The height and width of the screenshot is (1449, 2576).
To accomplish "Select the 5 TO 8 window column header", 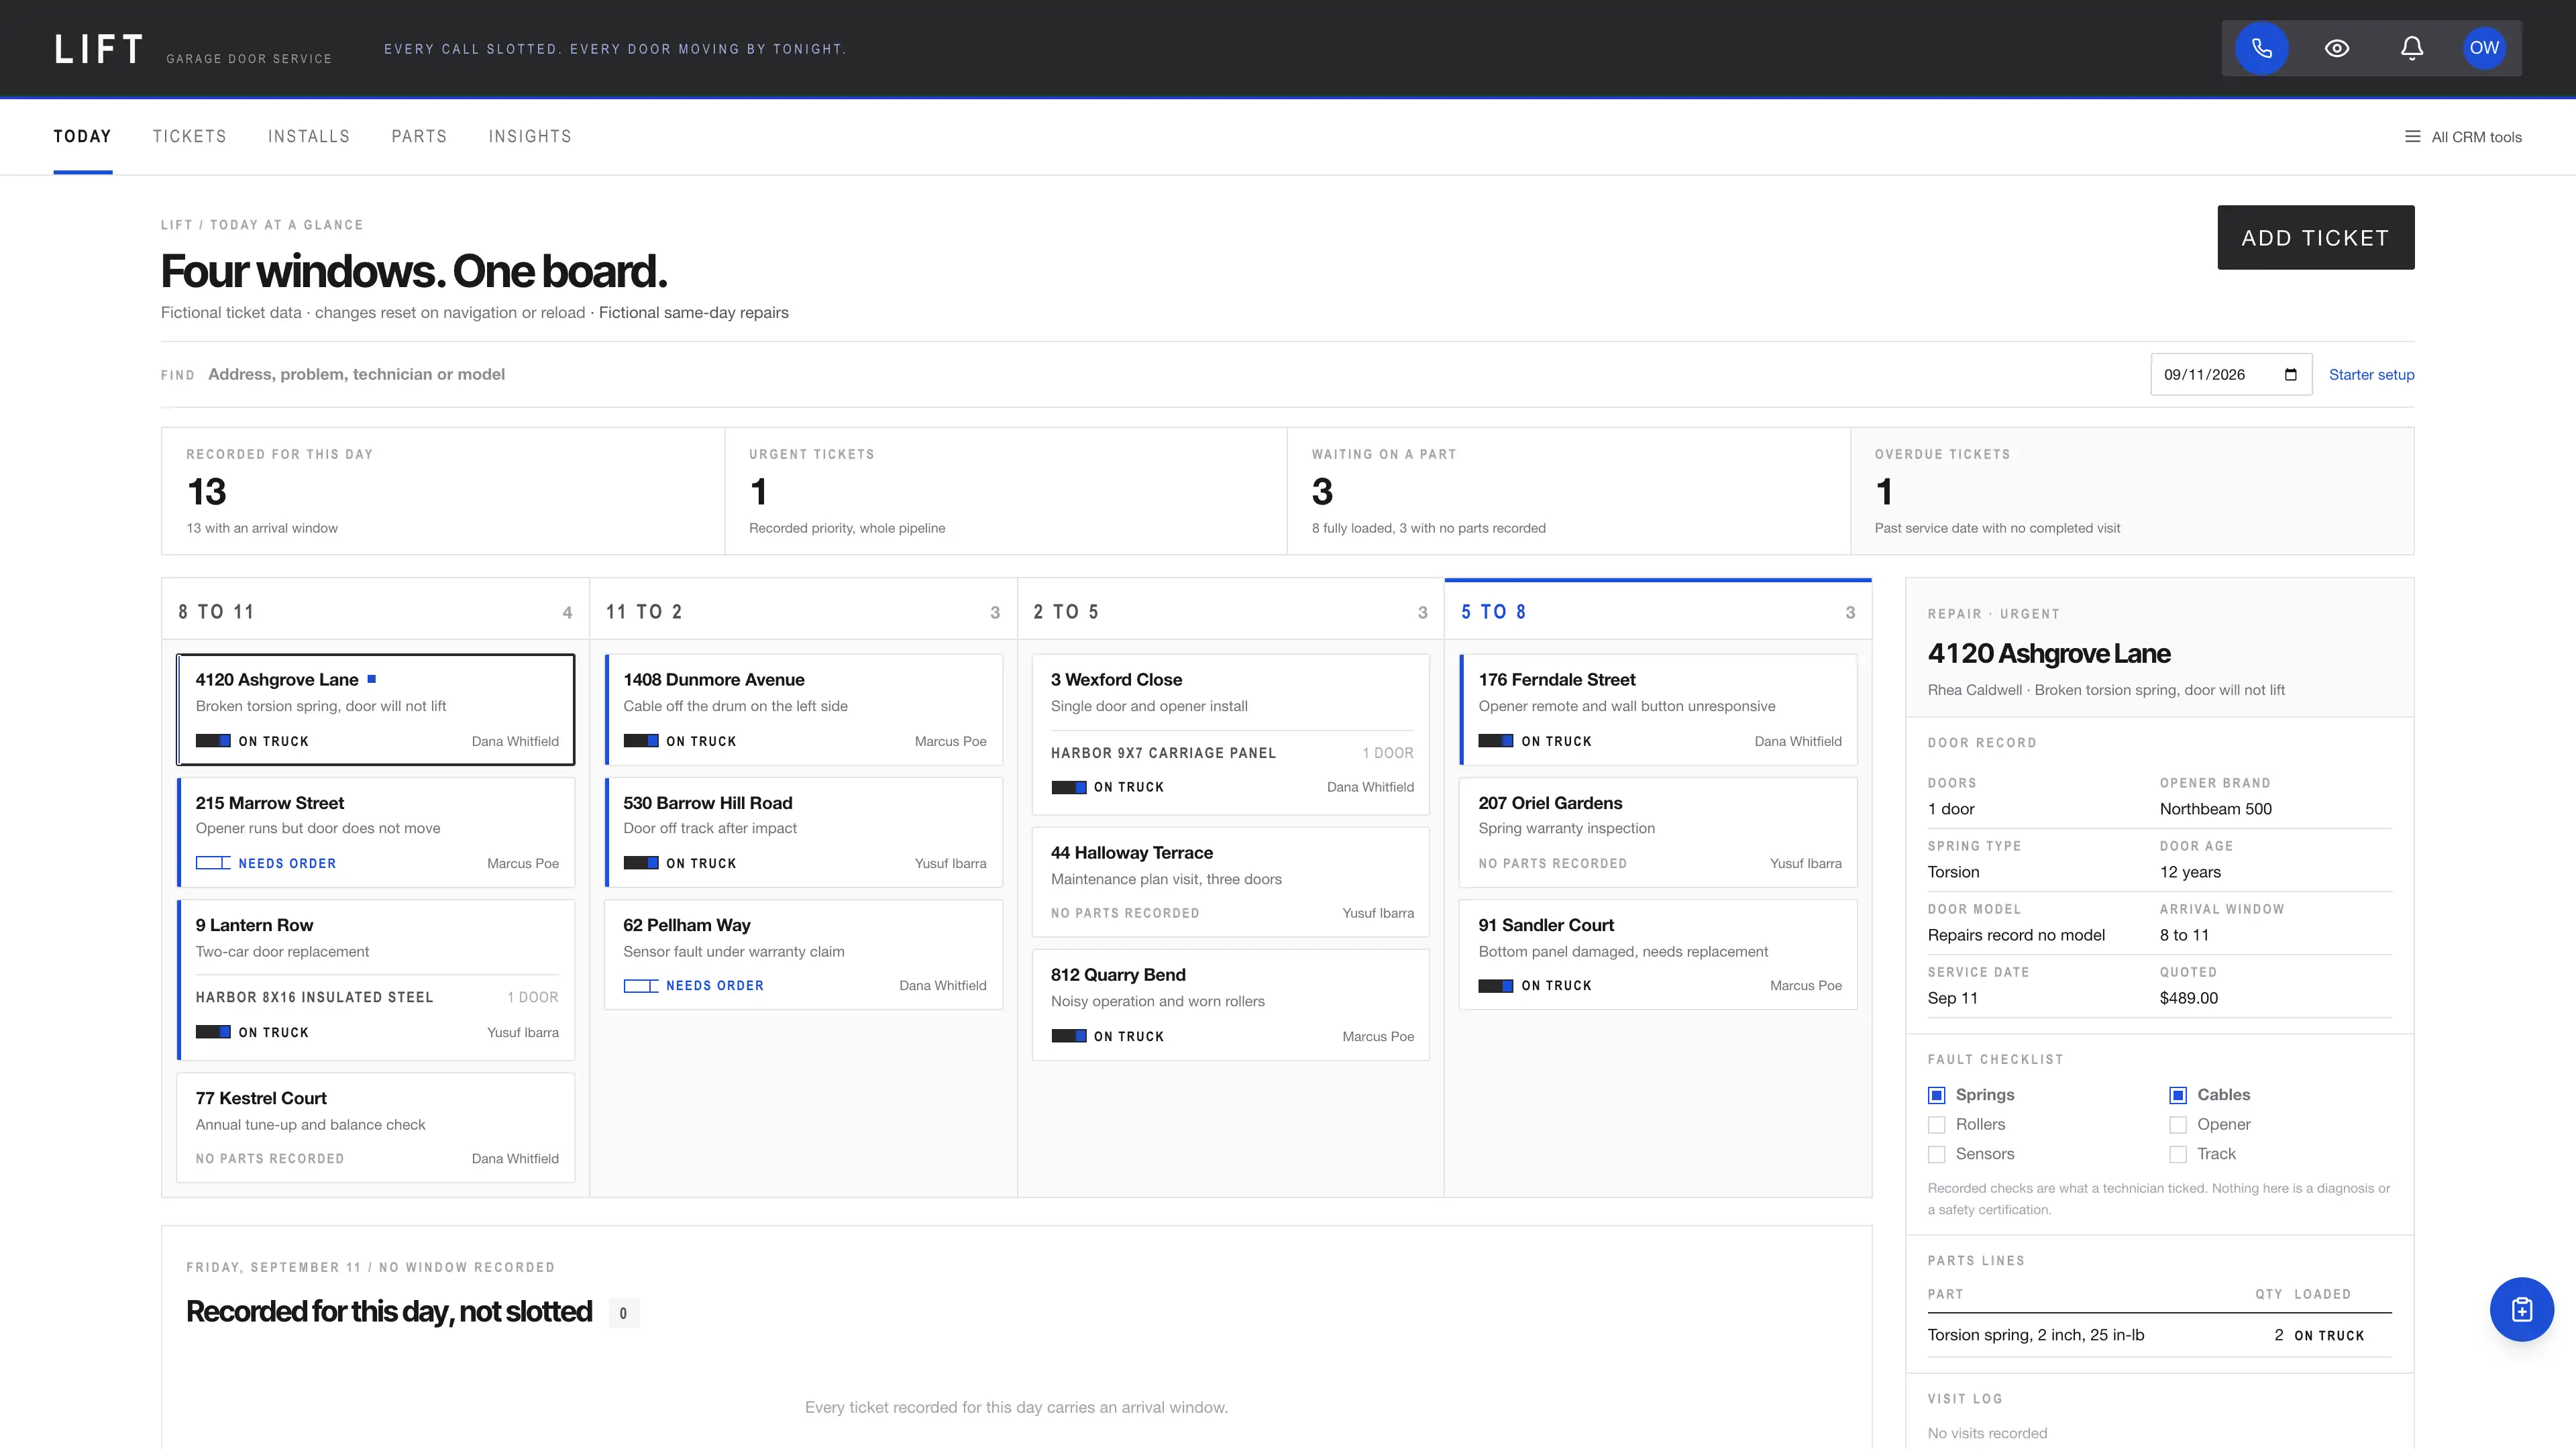I will click(x=1657, y=612).
